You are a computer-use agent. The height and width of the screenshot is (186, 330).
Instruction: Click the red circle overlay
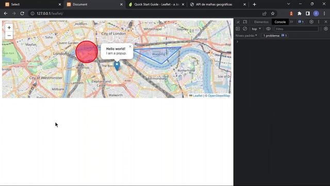(87, 52)
